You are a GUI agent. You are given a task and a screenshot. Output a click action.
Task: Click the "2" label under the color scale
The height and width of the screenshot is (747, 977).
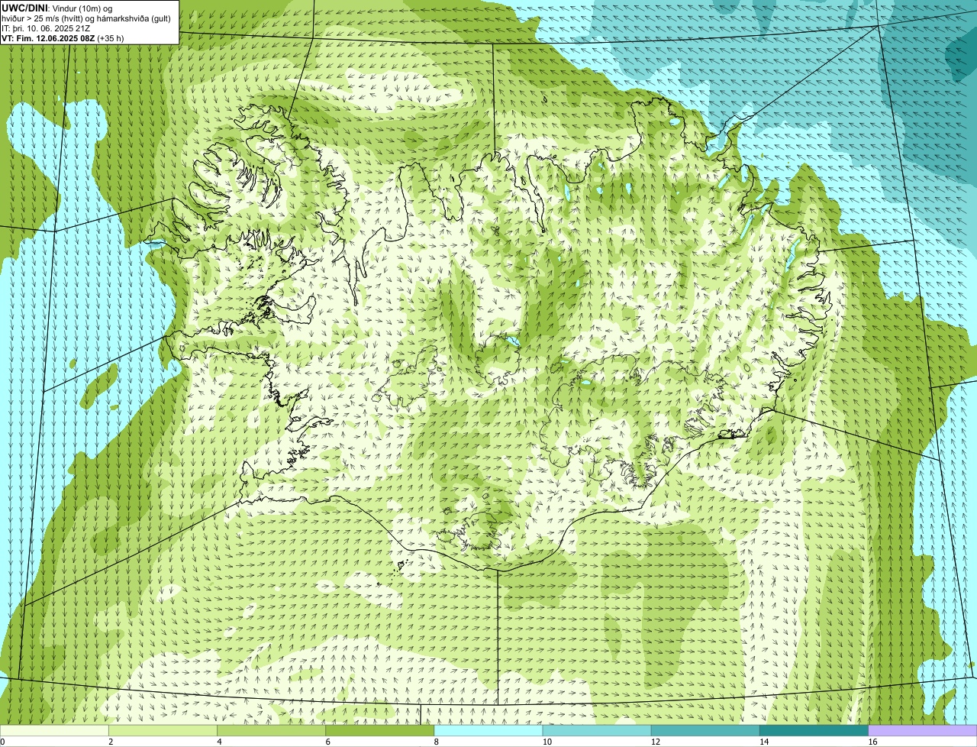pyautogui.click(x=111, y=742)
